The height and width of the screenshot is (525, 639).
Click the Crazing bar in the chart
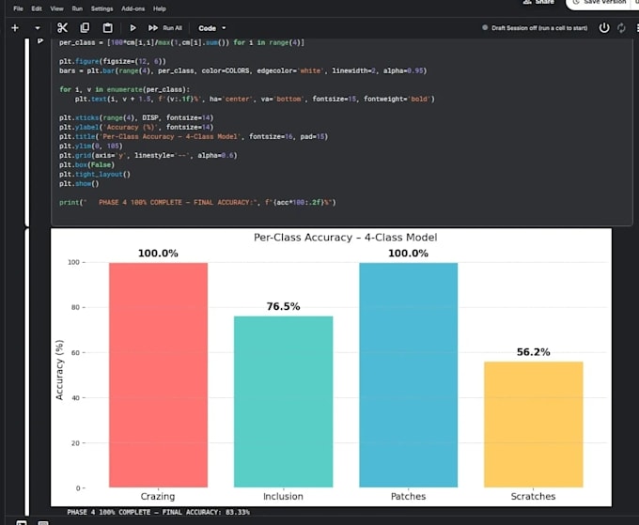pos(158,375)
